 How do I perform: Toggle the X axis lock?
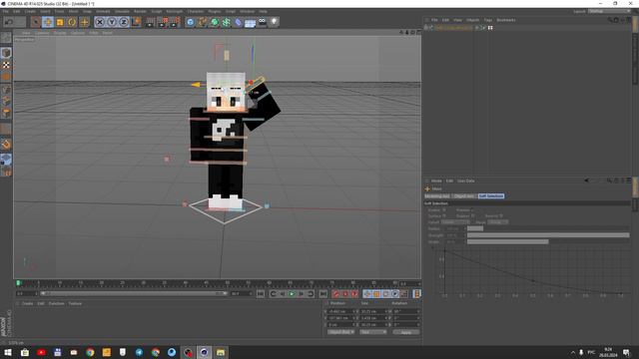point(100,22)
